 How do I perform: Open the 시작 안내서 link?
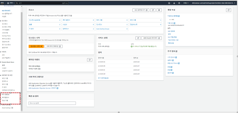172,57
